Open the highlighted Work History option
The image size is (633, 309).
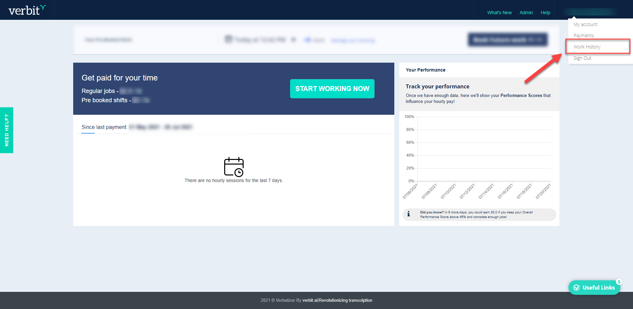point(587,46)
